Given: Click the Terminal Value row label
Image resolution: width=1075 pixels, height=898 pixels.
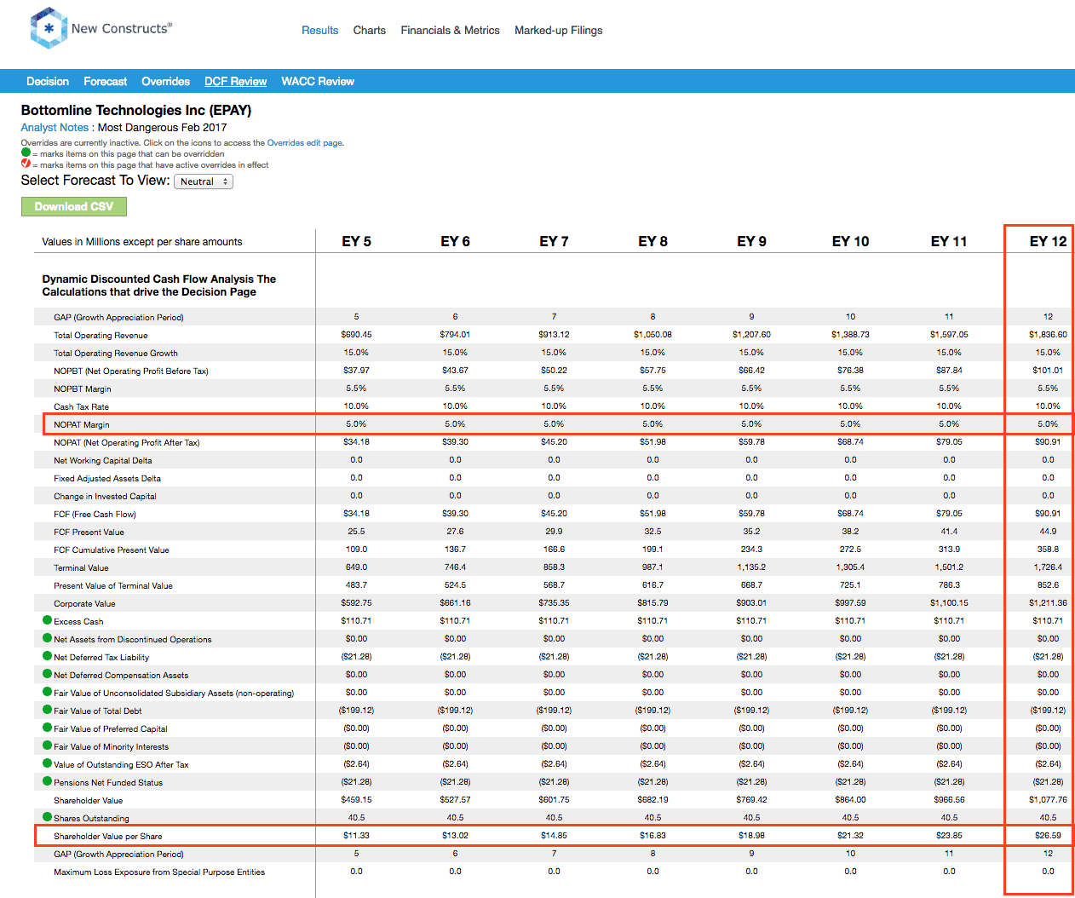Looking at the screenshot, I should 82,567.
